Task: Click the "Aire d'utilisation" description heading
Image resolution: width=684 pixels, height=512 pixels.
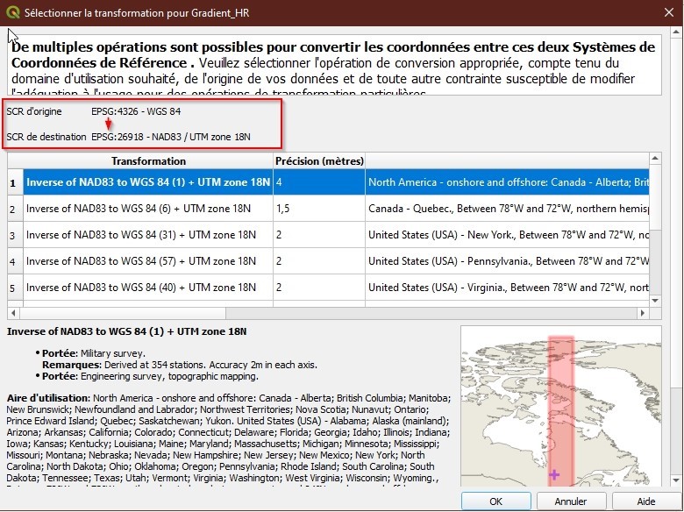Action: [48, 398]
